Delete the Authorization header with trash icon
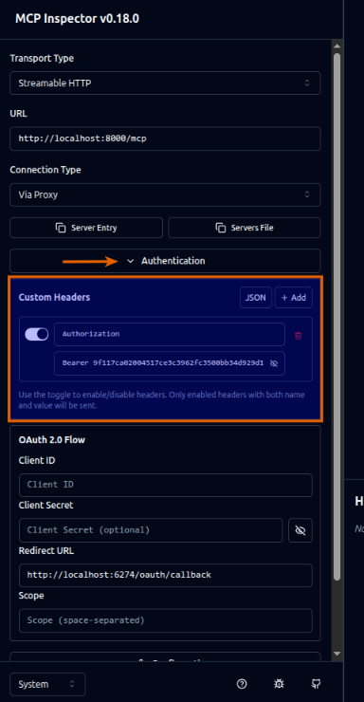The width and height of the screenshot is (364, 702). (x=299, y=335)
